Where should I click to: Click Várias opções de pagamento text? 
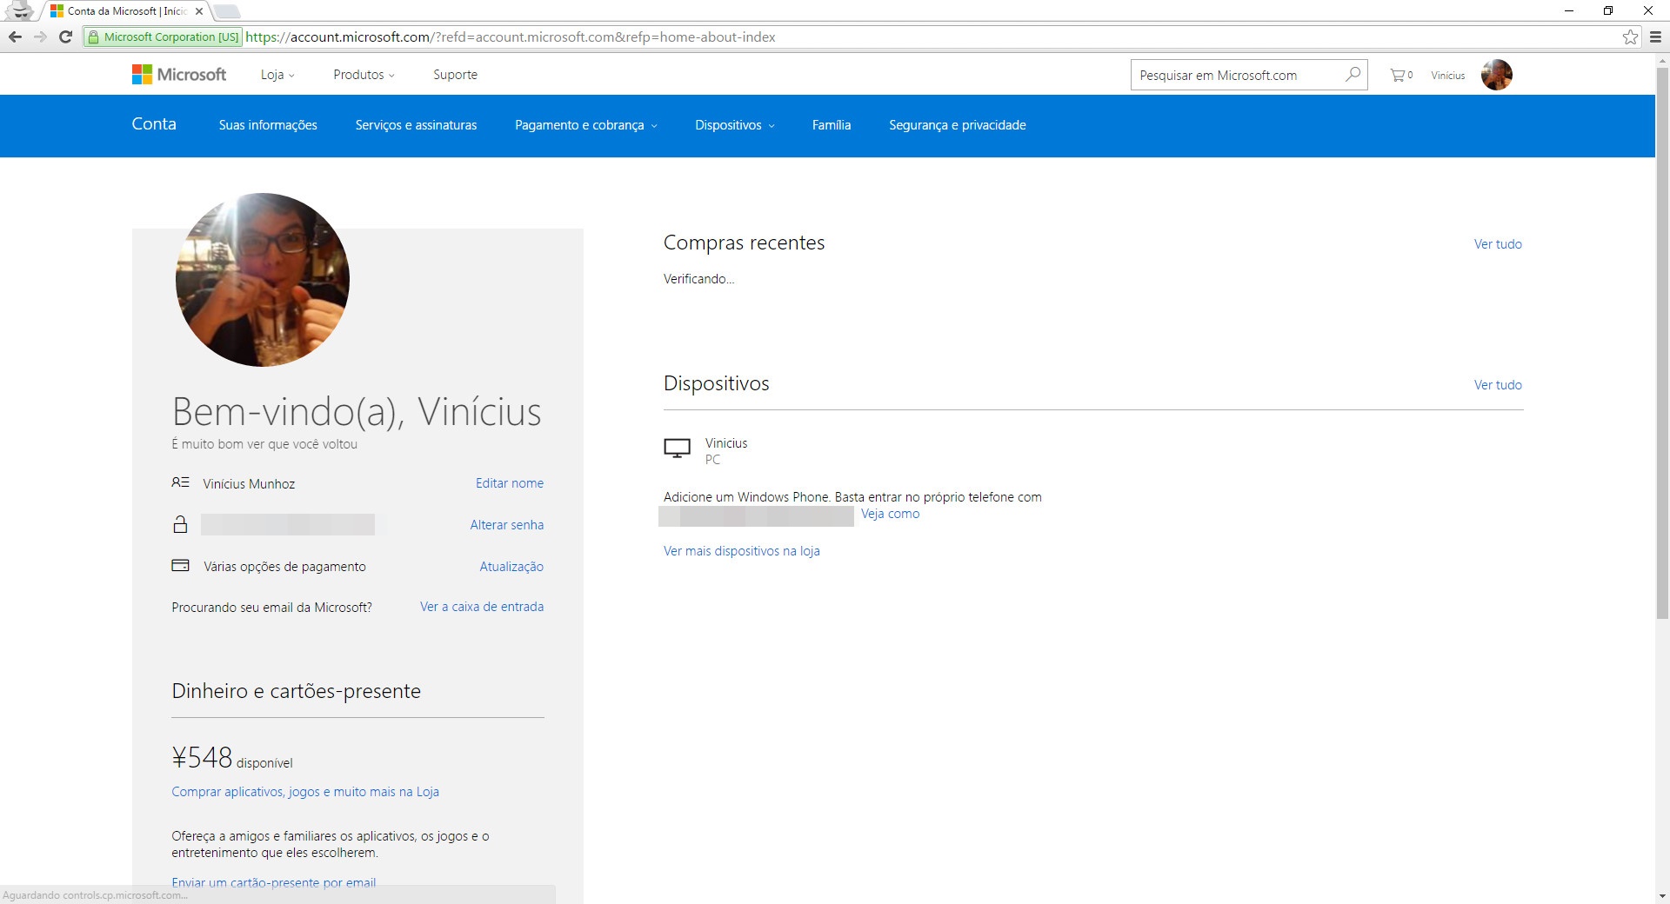(x=284, y=567)
